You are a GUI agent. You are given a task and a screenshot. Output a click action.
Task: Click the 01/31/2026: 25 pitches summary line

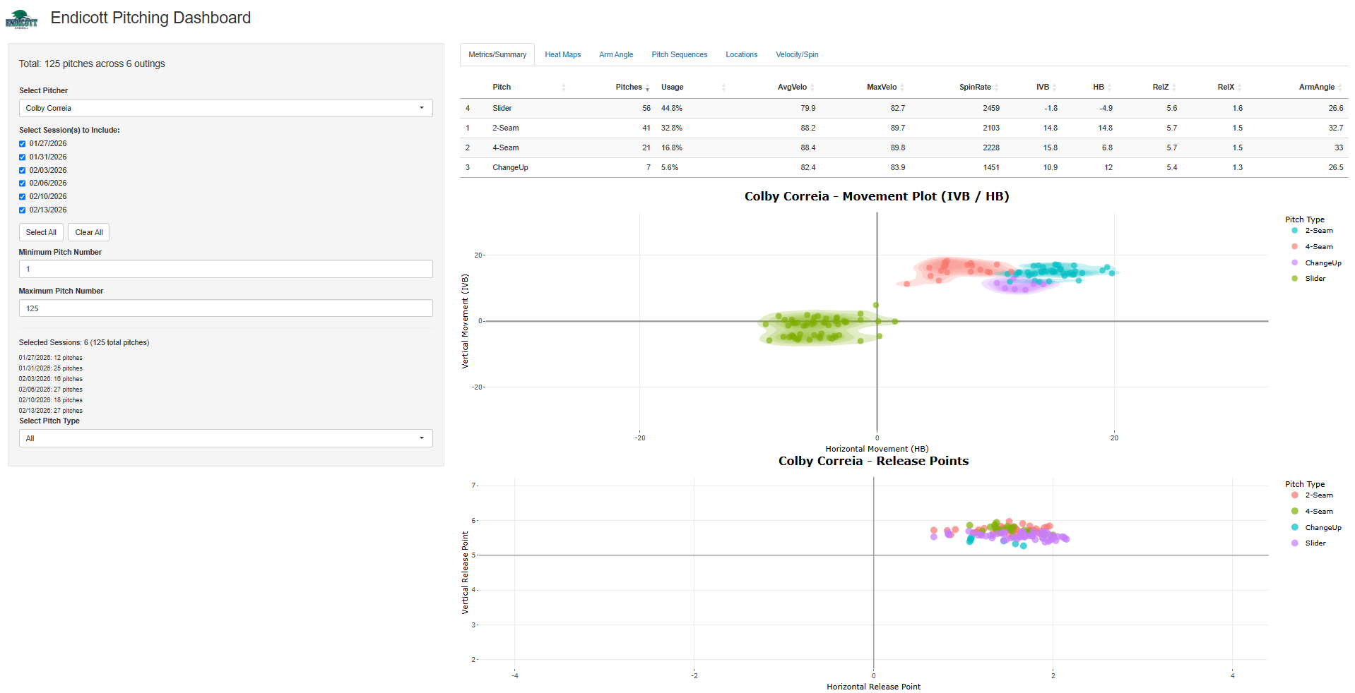51,368
